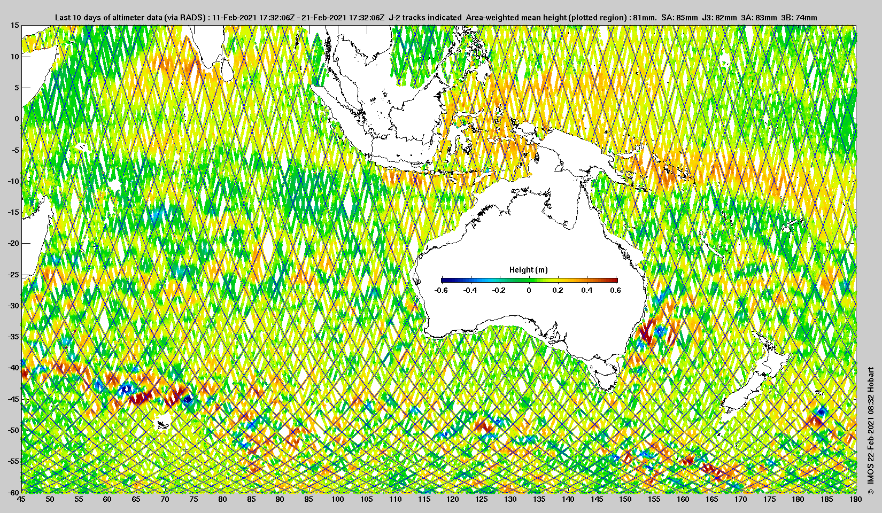Click longitude label 100 on x-axis
Viewport: 882px width, 513px height.
coord(338,499)
